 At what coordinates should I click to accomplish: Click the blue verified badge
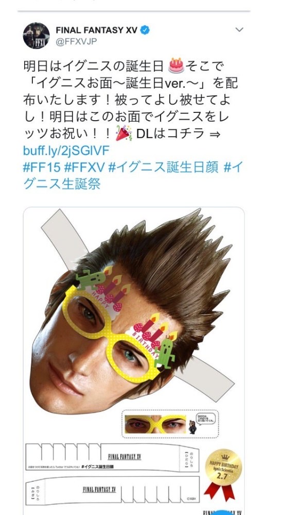point(145,30)
